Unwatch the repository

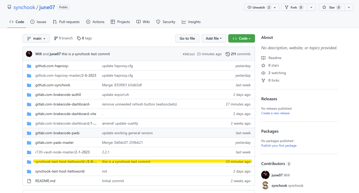[x=259, y=7]
